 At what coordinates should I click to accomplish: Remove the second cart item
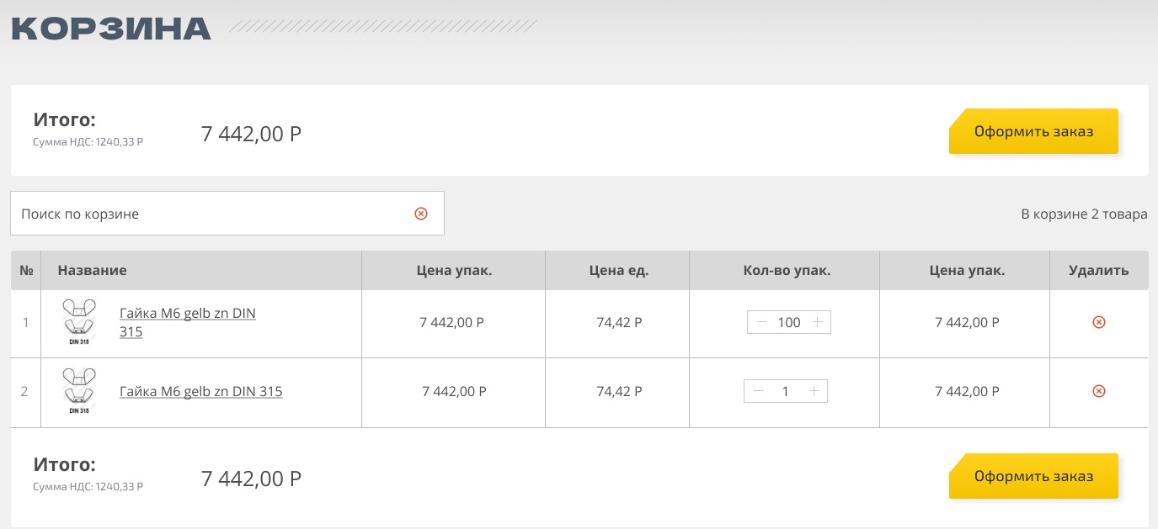1098,391
